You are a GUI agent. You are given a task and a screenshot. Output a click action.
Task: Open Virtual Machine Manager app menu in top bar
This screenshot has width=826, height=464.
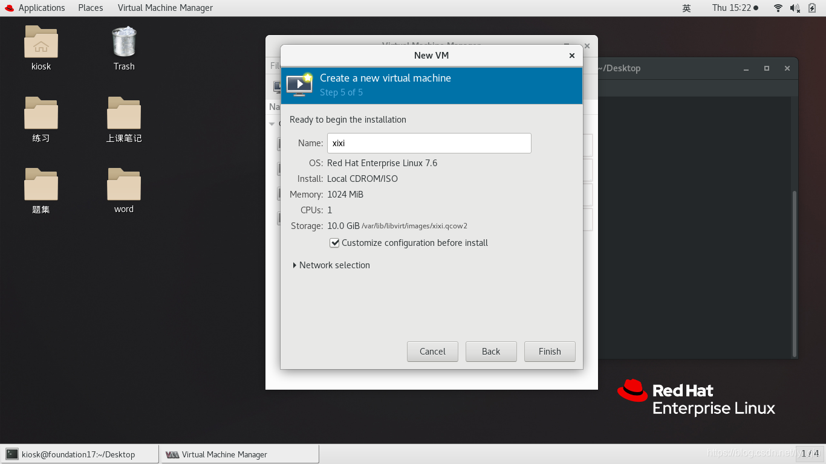165,8
